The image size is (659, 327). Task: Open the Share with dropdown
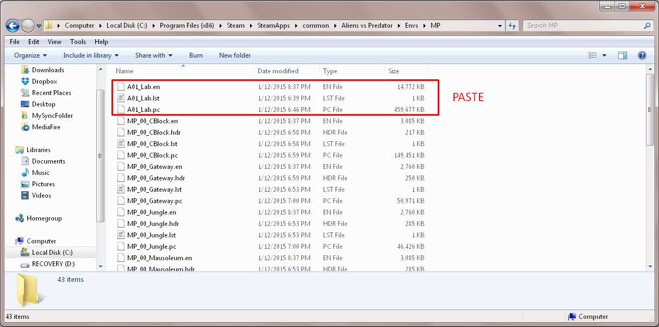pyautogui.click(x=154, y=55)
